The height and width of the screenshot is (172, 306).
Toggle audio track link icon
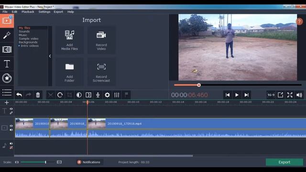click(11, 148)
